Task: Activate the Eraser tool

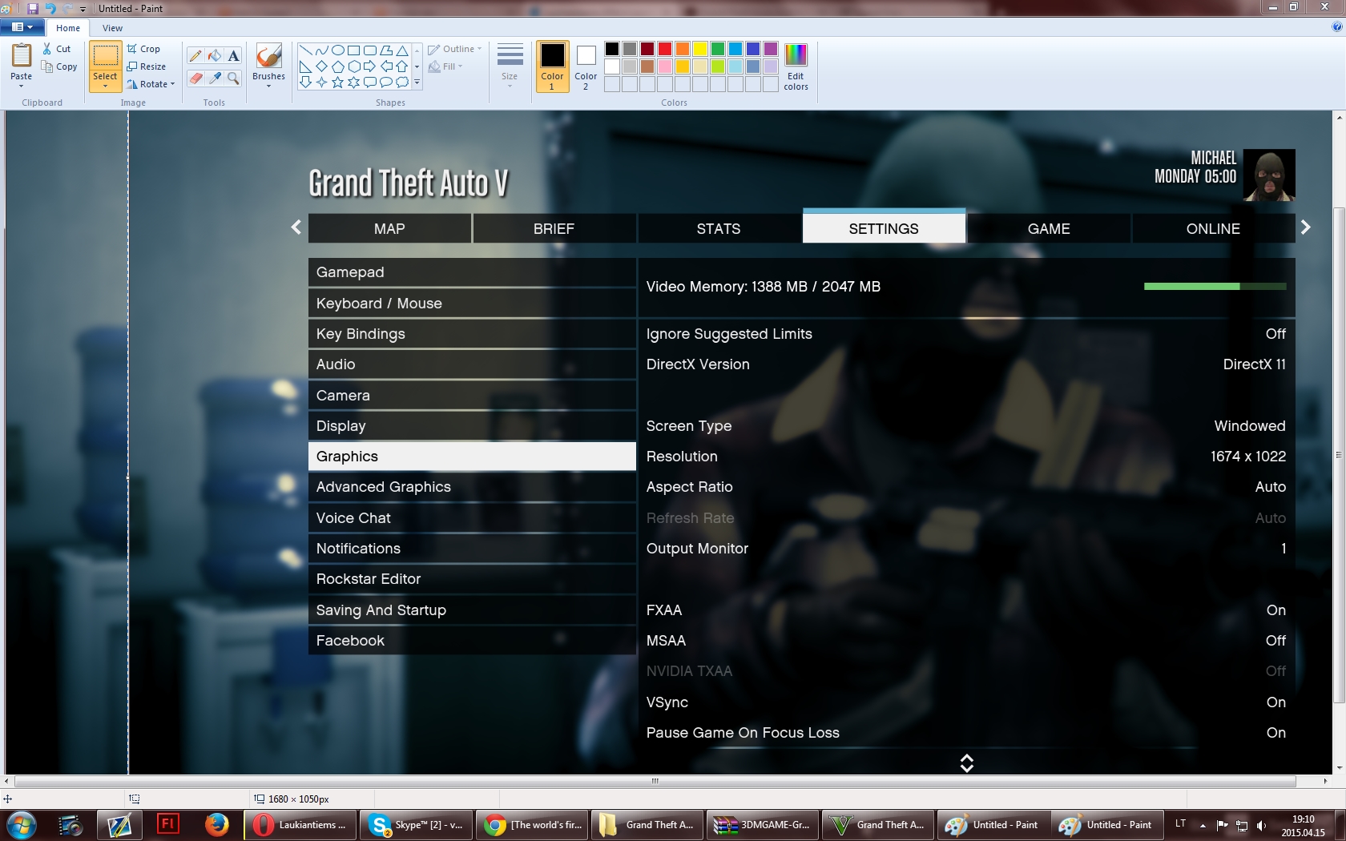Action: point(195,78)
